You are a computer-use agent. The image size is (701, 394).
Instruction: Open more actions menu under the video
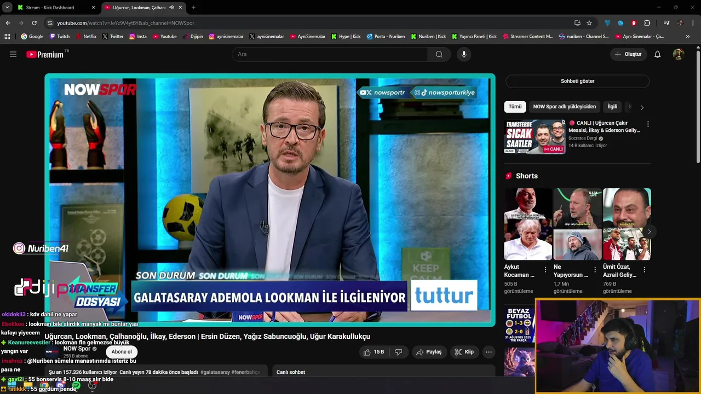point(489,352)
